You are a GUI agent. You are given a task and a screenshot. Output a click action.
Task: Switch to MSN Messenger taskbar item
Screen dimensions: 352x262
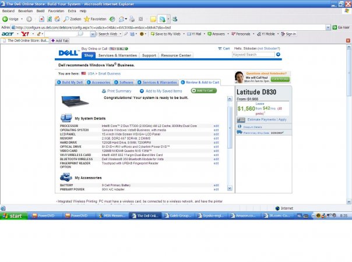[112, 216]
